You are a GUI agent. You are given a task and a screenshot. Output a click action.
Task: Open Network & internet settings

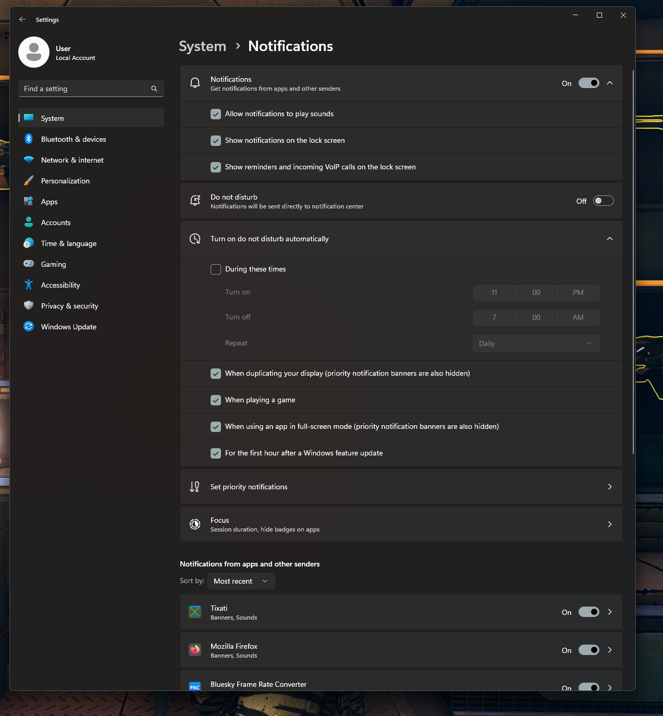tap(72, 160)
